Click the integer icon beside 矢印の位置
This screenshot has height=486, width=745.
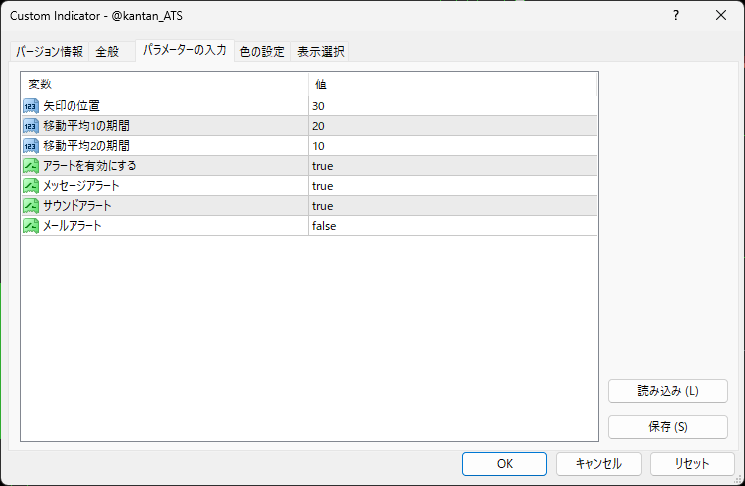[x=31, y=106]
